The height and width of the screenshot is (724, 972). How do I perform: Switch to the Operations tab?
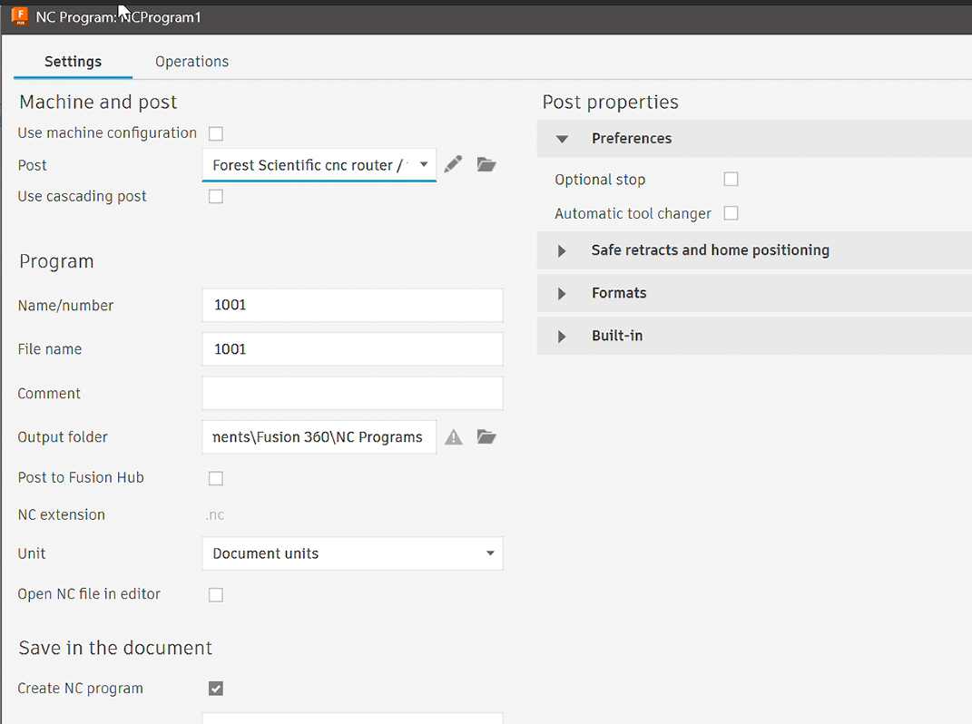pos(191,62)
